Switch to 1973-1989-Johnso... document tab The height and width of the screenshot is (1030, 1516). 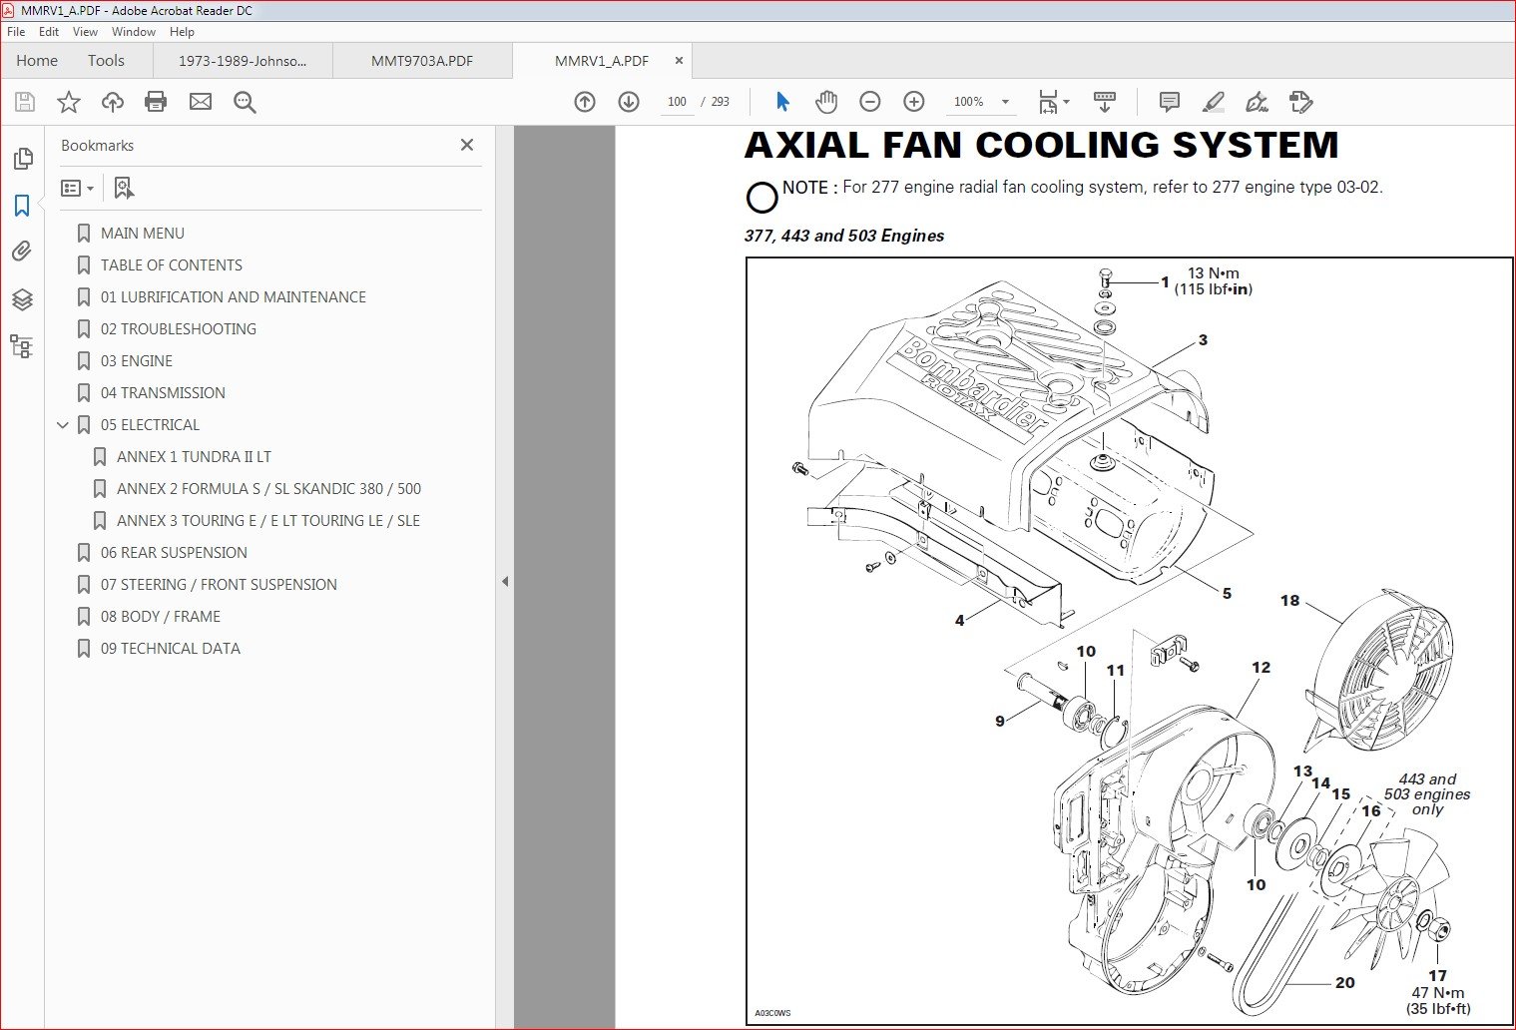pyautogui.click(x=243, y=61)
